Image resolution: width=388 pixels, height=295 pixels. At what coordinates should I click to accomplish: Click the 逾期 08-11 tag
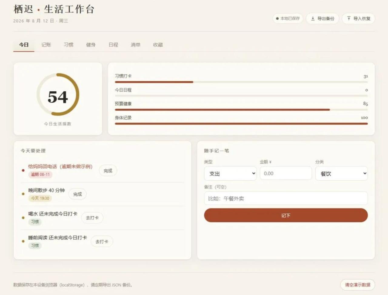40,175
